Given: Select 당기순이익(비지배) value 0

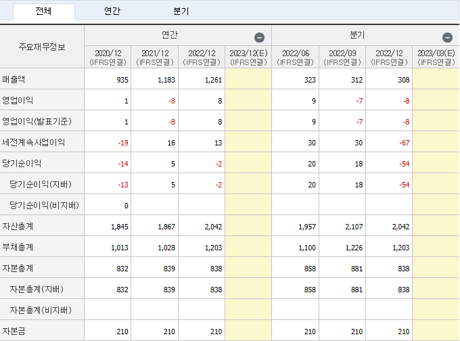Looking at the screenshot, I should (126, 206).
